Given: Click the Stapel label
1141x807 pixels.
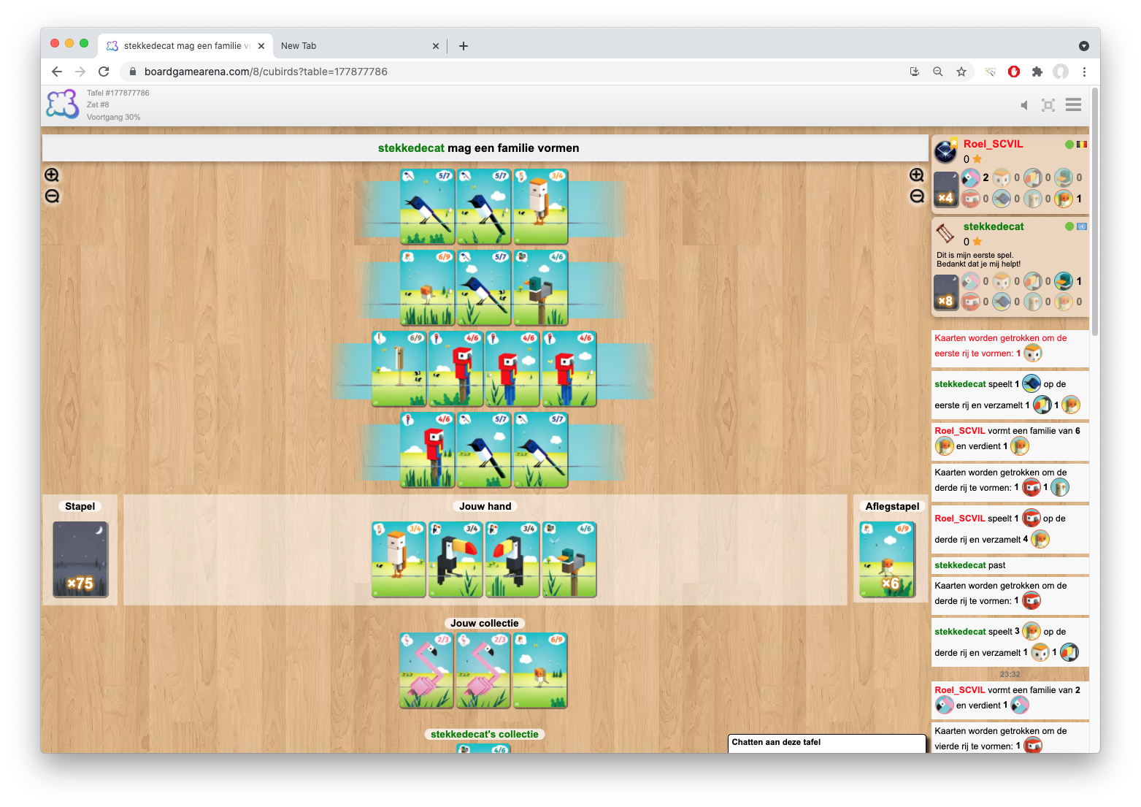Looking at the screenshot, I should point(80,506).
